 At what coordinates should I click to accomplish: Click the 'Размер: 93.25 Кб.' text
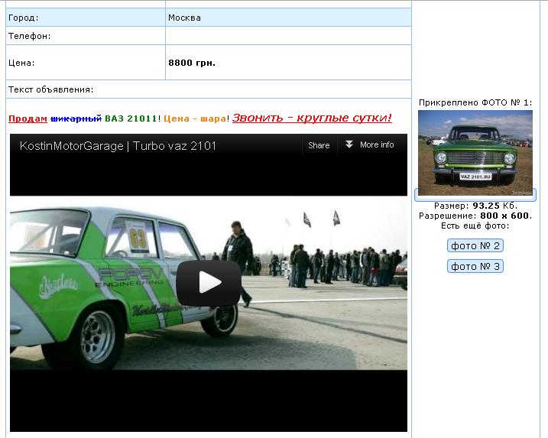point(475,206)
